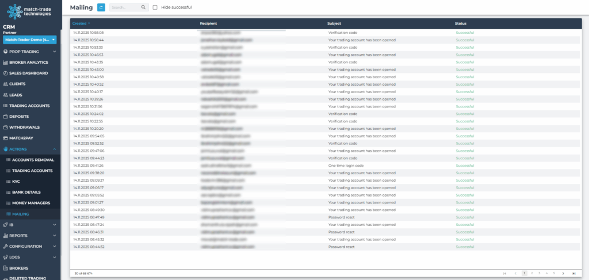Open the Match-Trader Demo partner dropdown

point(30,40)
